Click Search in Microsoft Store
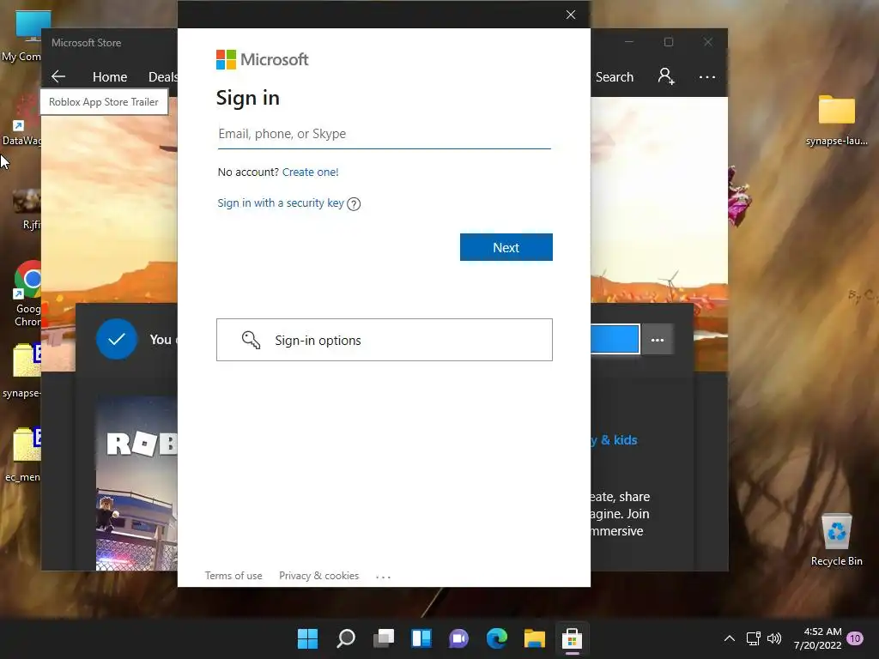The height and width of the screenshot is (659, 879). (x=615, y=76)
